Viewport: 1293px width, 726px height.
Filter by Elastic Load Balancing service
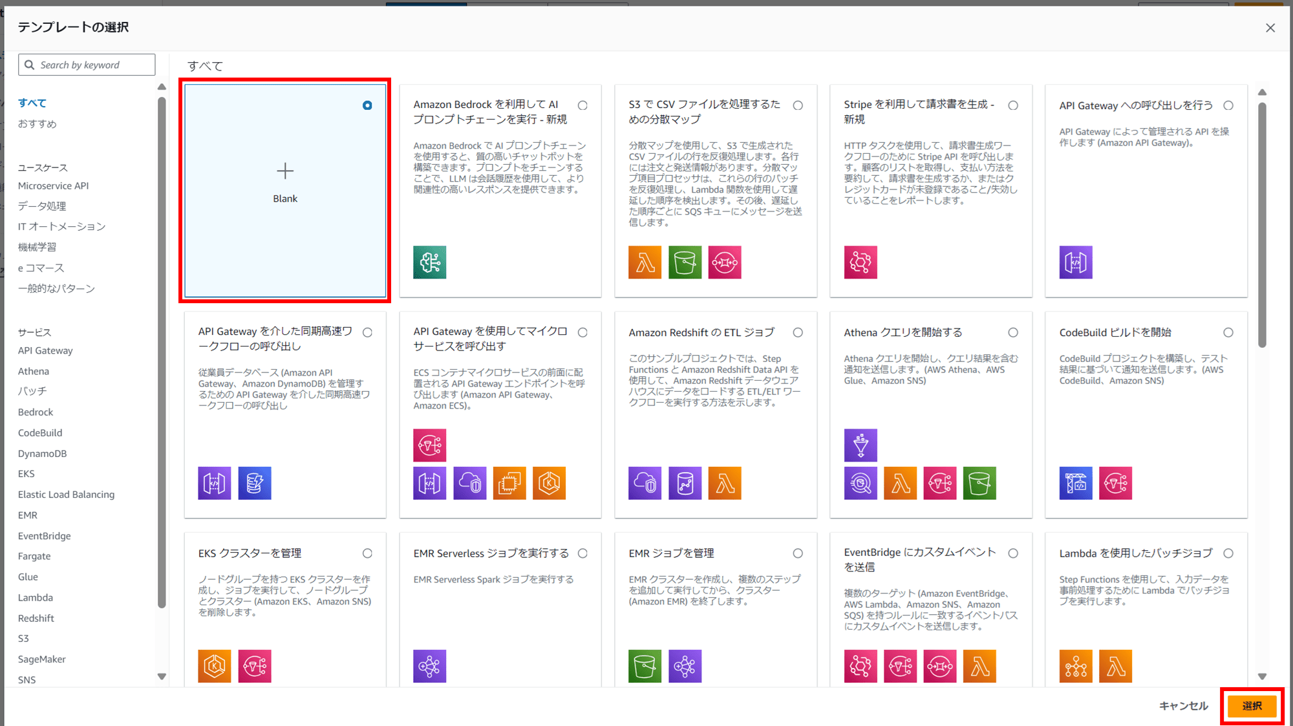pos(67,495)
